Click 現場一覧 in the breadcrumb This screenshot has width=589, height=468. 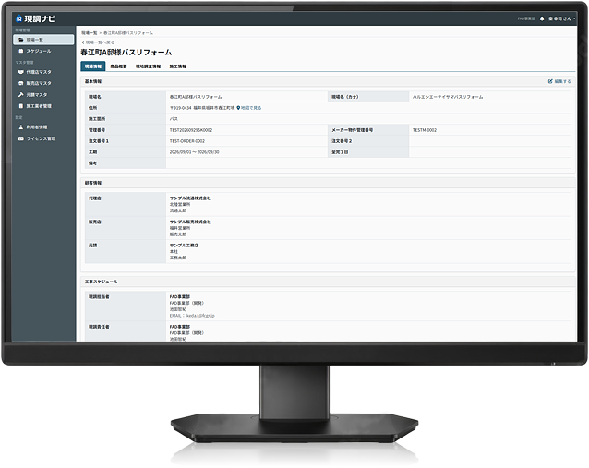(x=89, y=33)
